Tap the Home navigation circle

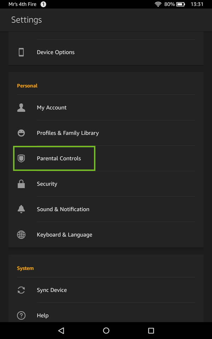[x=106, y=331]
